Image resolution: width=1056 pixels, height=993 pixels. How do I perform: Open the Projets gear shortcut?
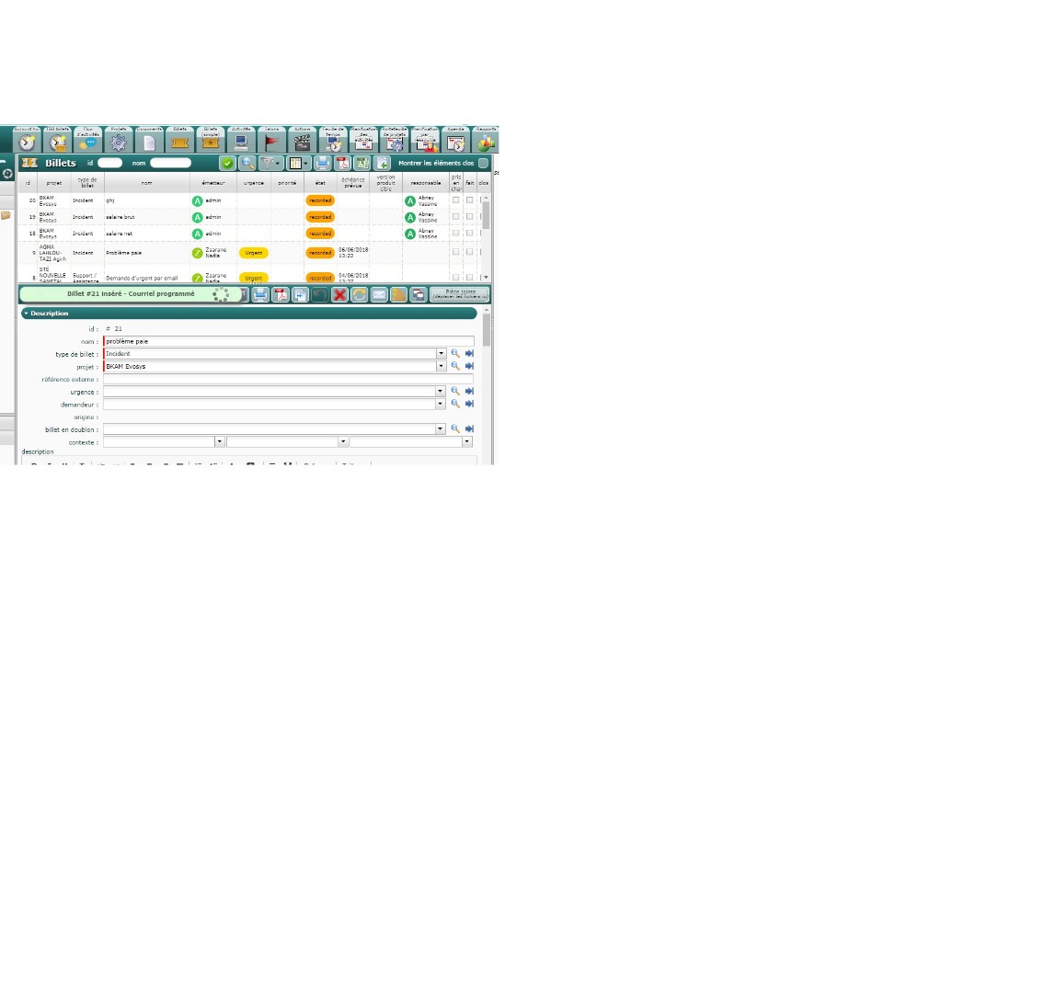(x=119, y=140)
